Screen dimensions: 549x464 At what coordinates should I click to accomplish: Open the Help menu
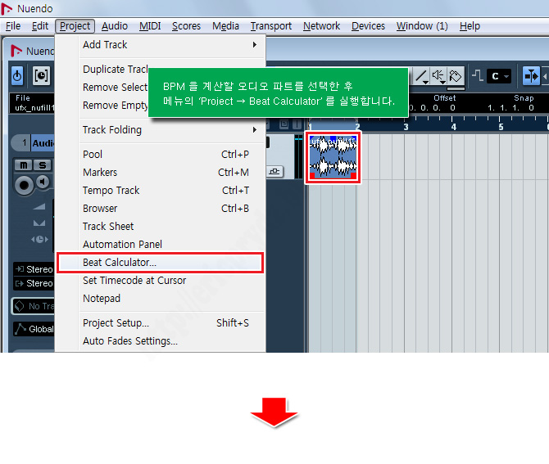[x=470, y=26]
